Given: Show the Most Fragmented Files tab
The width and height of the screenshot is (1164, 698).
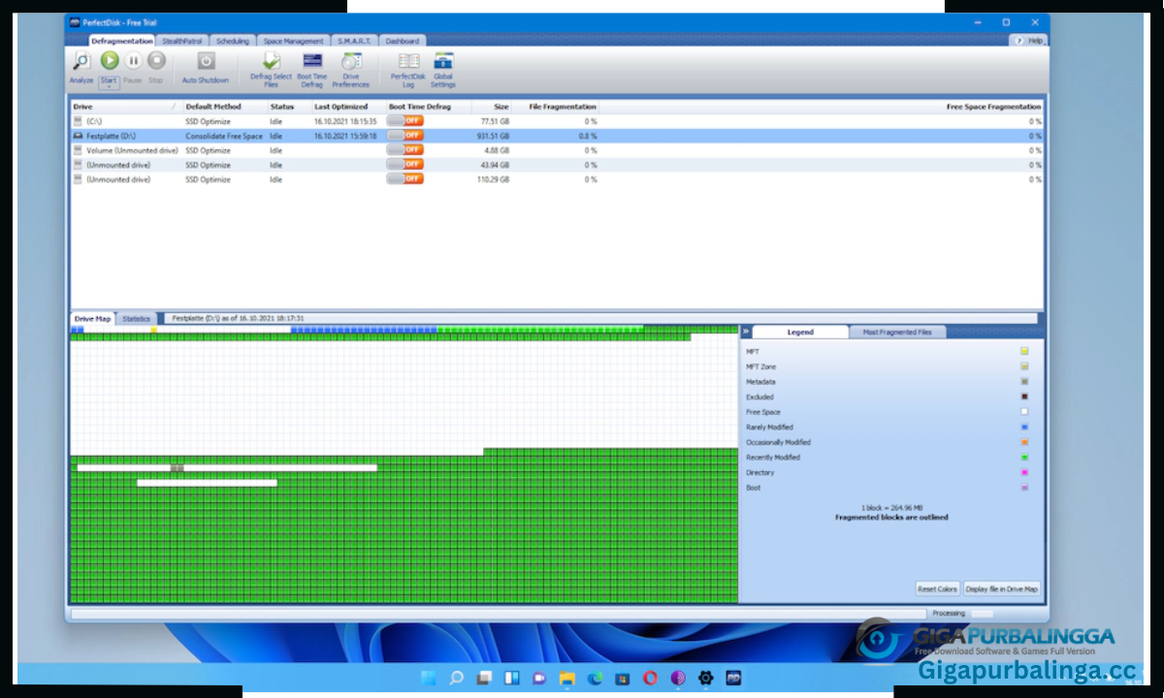Looking at the screenshot, I should coord(897,332).
